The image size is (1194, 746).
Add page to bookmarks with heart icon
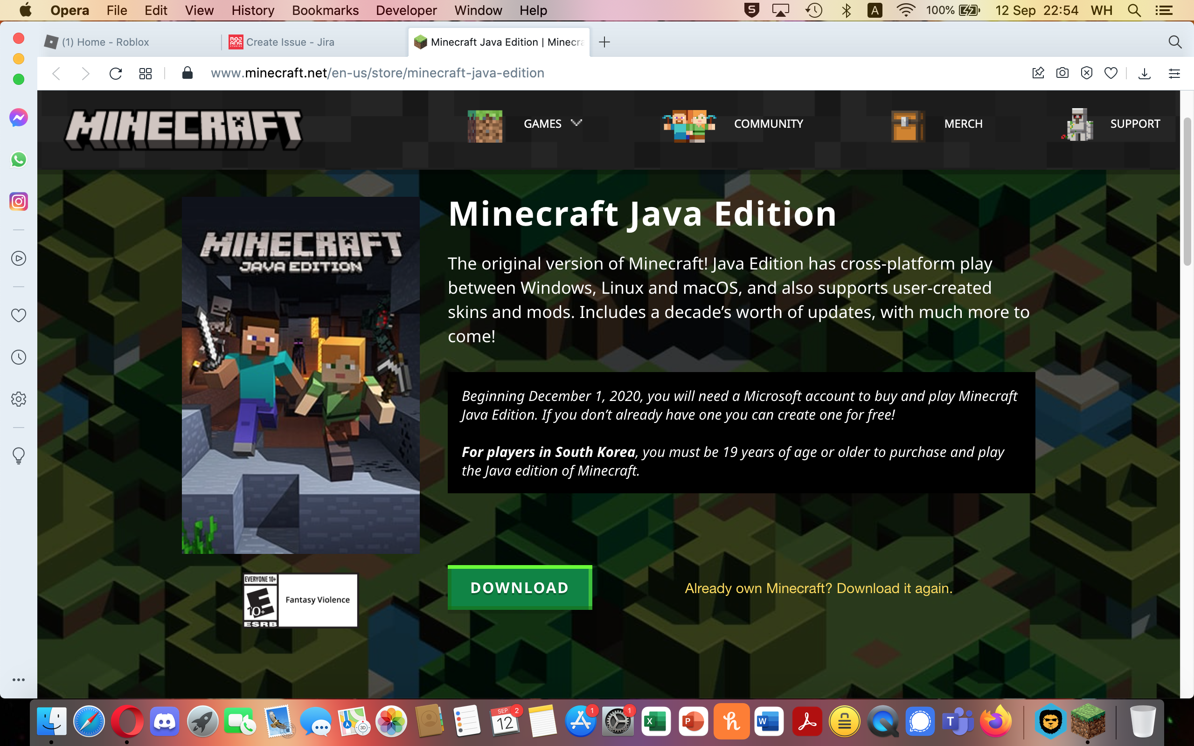click(x=1111, y=73)
